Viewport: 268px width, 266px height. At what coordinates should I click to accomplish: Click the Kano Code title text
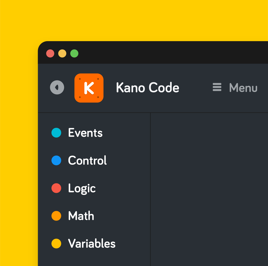(x=147, y=88)
